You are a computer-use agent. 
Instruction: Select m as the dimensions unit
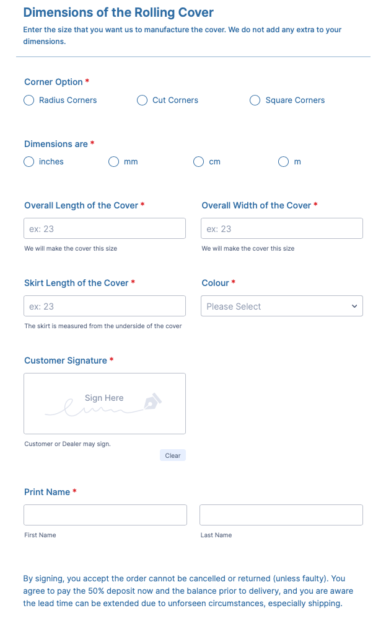pyautogui.click(x=284, y=162)
